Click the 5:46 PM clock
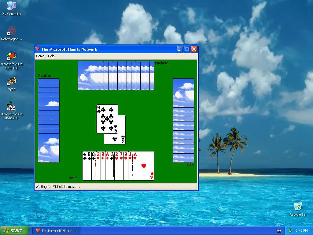This screenshot has width=313, height=235. coord(301,231)
